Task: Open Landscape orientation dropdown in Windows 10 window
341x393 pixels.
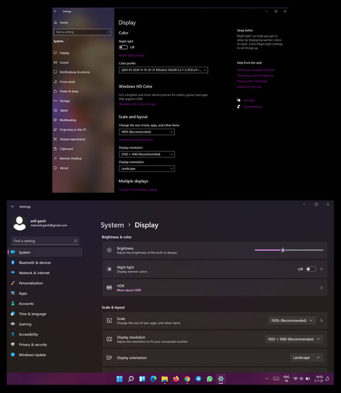Action: (147, 169)
